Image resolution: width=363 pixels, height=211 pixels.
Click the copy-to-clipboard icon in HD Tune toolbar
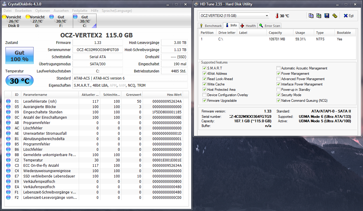[x=311, y=16]
